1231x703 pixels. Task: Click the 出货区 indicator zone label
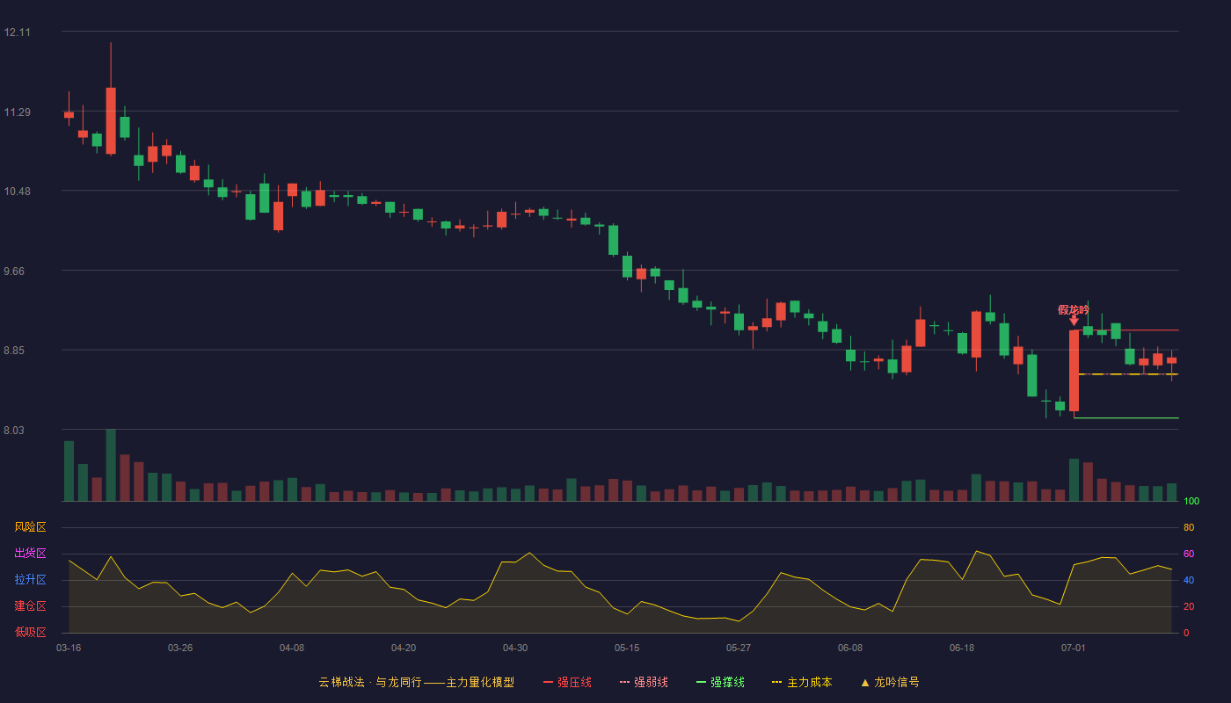click(30, 554)
